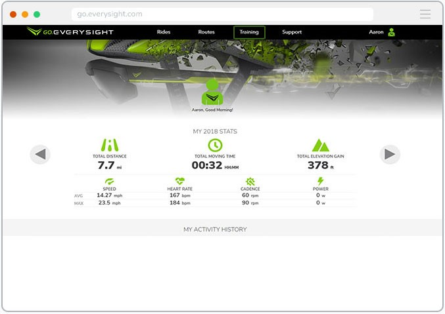Screen dimensions: 445x314
Task: Click the 'HEART RATE' label
Action: pos(179,189)
